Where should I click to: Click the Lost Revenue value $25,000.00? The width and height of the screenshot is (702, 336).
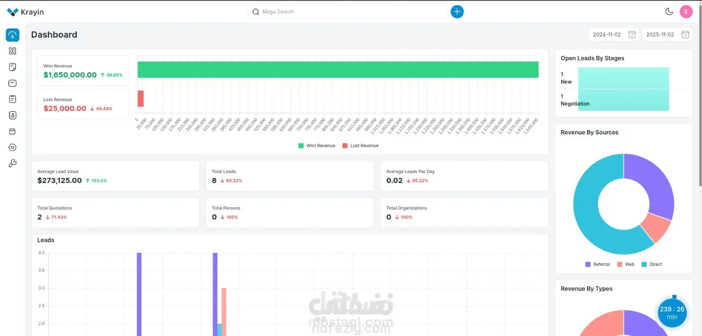tap(65, 109)
